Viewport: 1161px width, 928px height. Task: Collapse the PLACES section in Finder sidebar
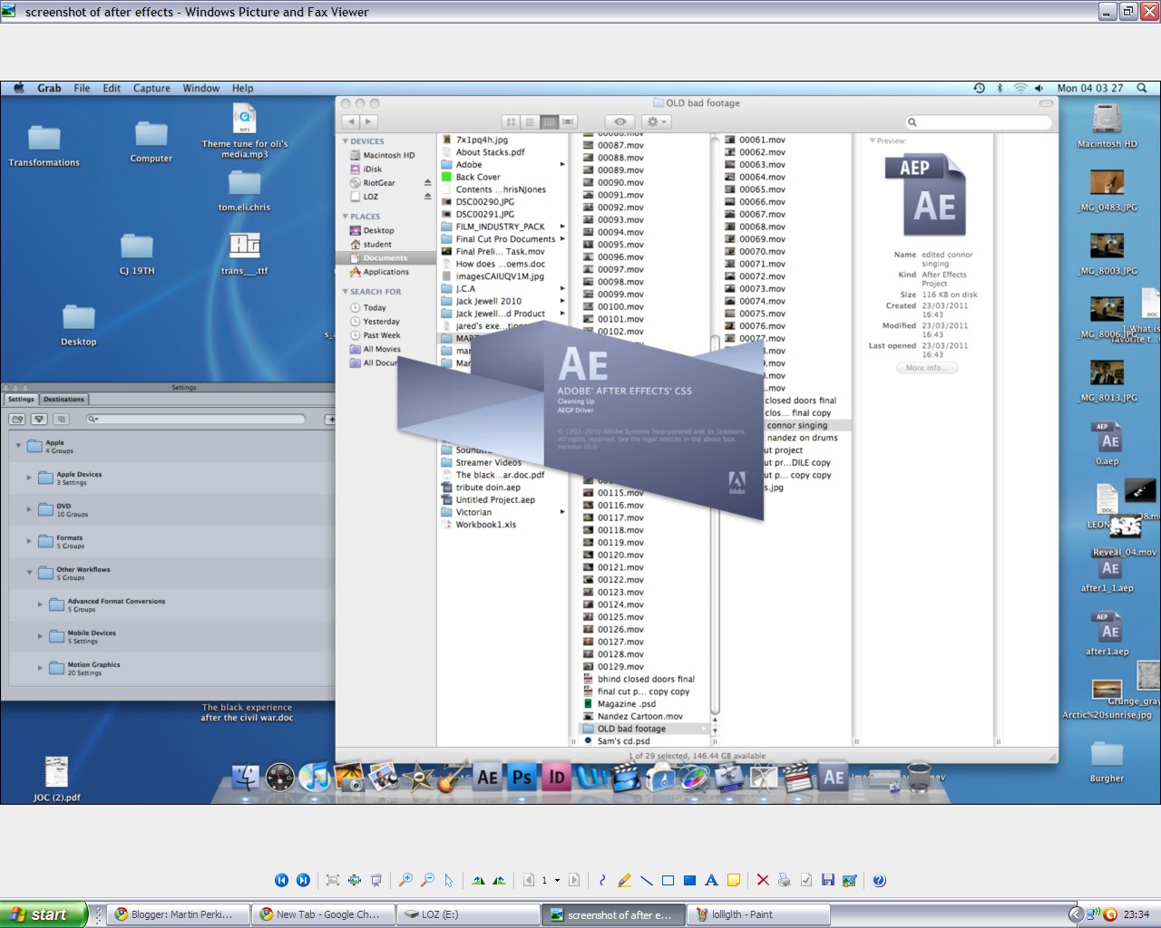[346, 217]
